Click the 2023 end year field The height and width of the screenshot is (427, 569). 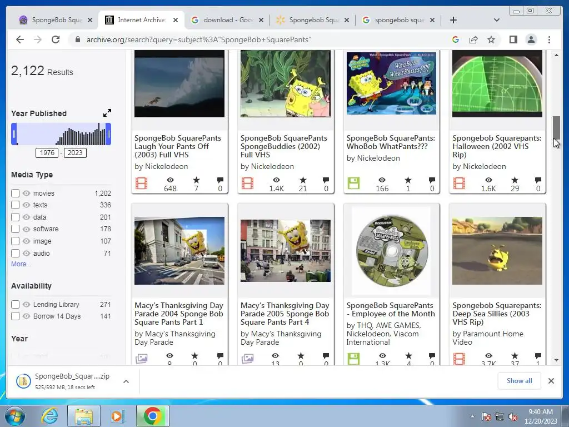pyautogui.click(x=75, y=153)
